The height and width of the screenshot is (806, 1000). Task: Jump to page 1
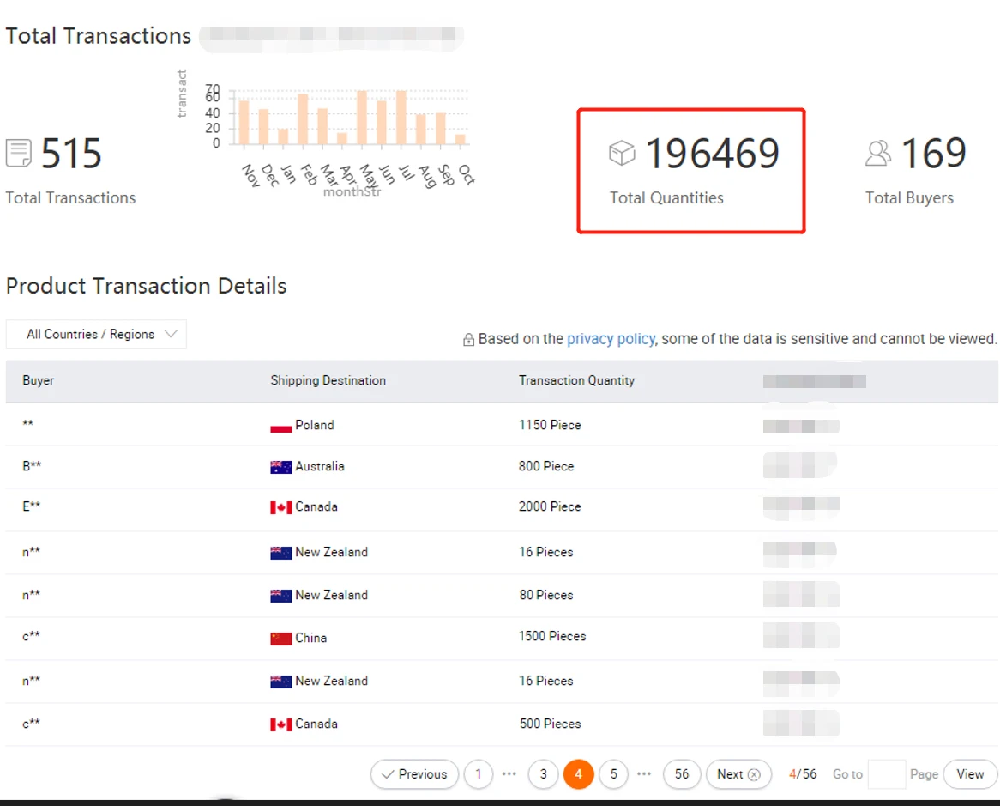coord(479,774)
